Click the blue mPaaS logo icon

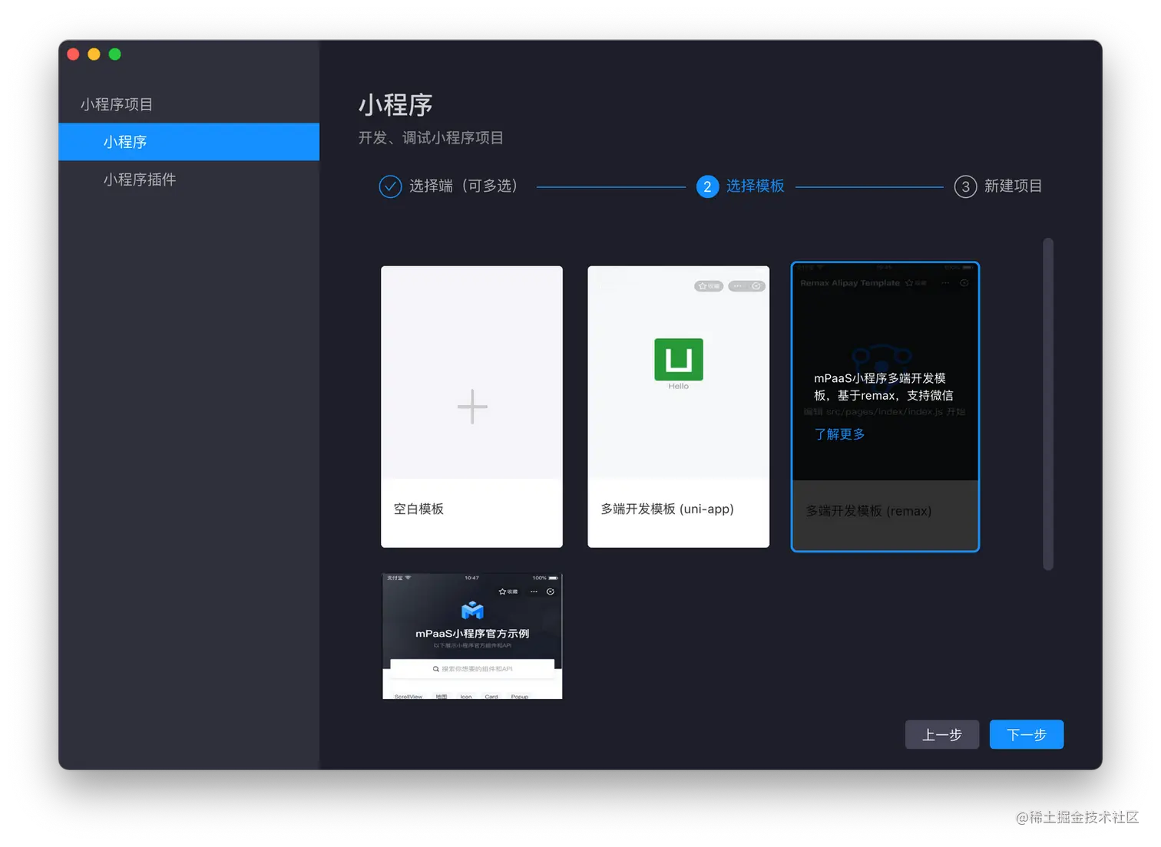[472, 611]
